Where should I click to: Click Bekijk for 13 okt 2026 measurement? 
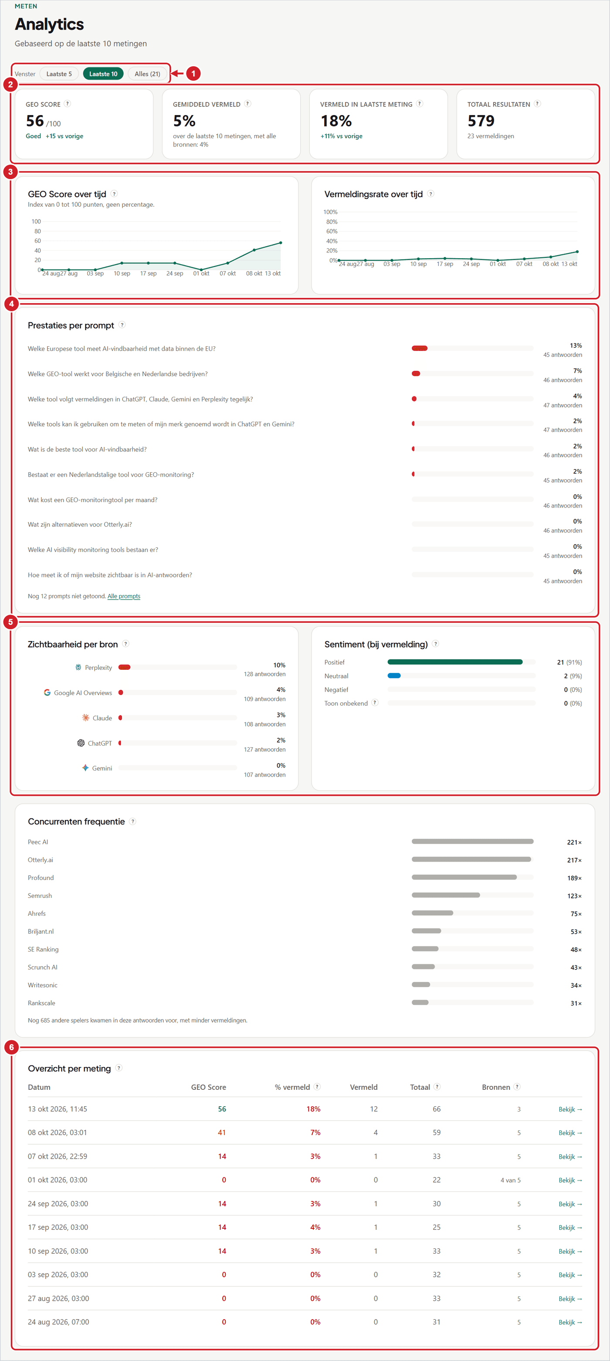pyautogui.click(x=570, y=1109)
